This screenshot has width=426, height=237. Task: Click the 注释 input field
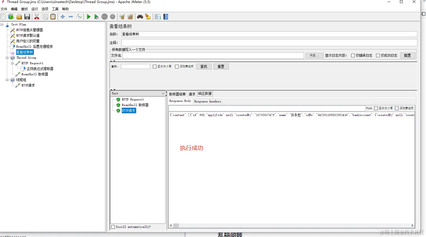(269, 43)
